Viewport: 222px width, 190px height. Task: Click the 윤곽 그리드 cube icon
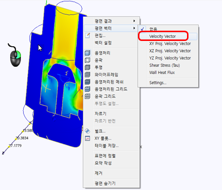point(87,96)
